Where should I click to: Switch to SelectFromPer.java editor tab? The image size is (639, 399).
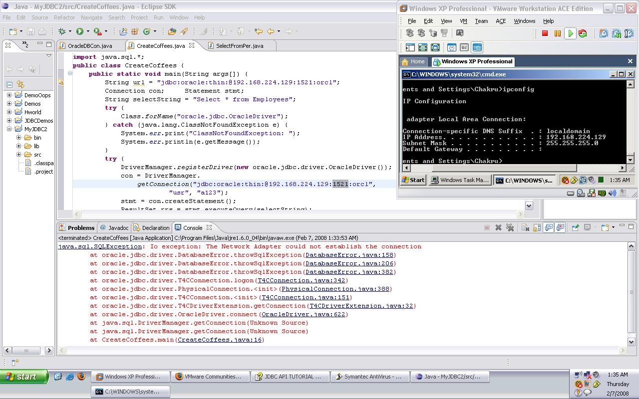239,45
